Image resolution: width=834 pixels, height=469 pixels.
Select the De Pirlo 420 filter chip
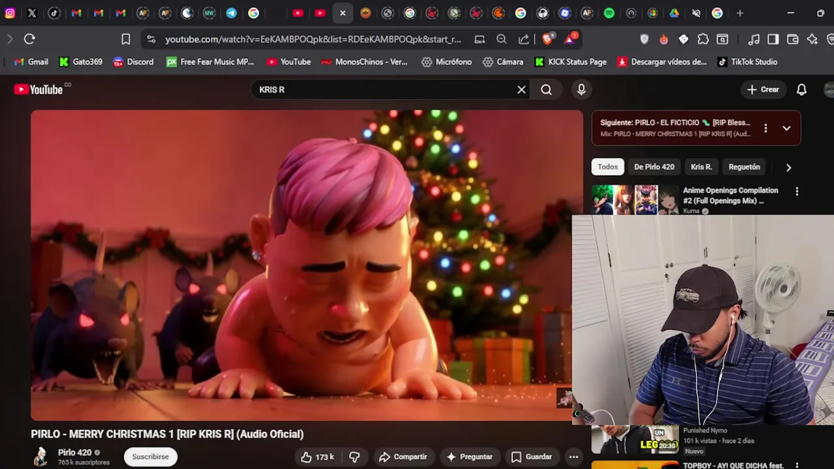(x=654, y=167)
